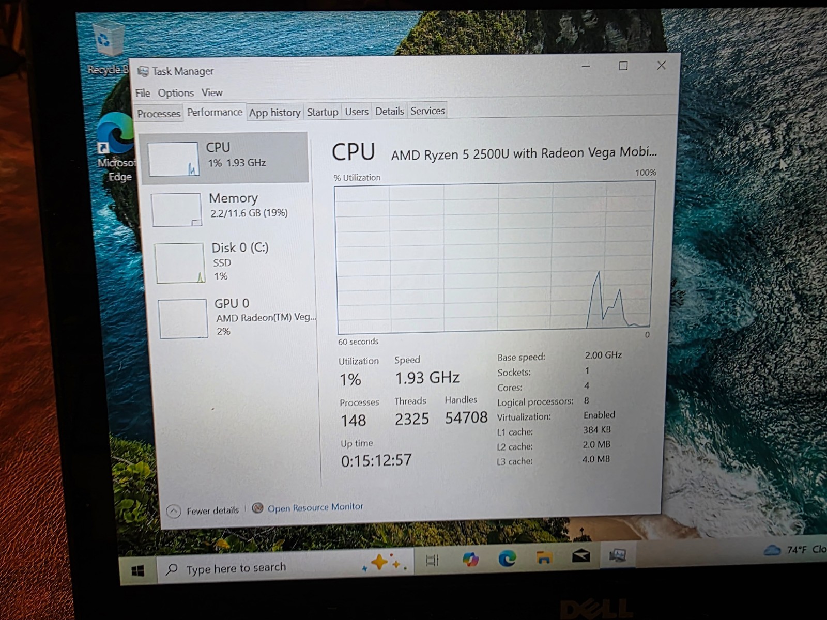
Task: Click the Task Manager title bar icon
Action: (143, 71)
